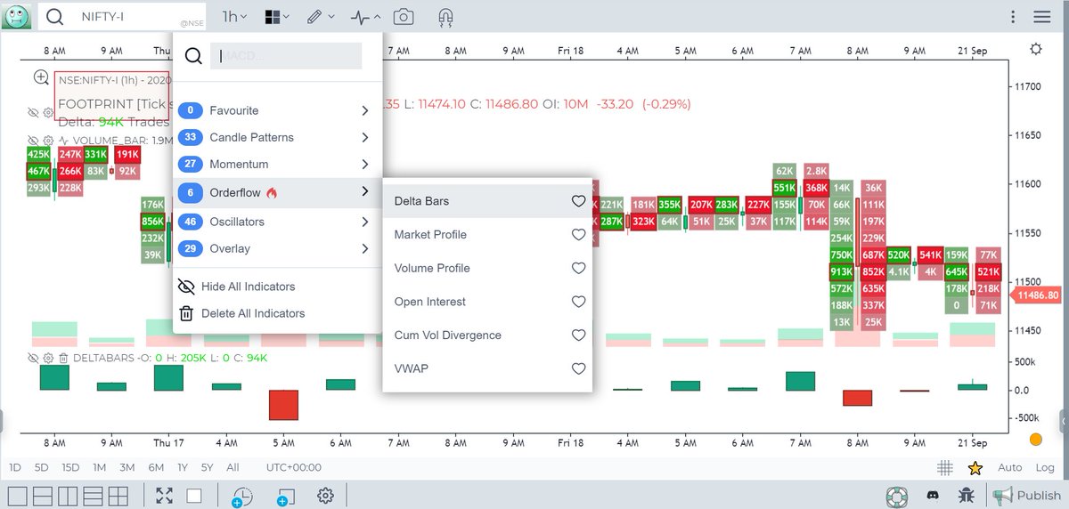1069x509 pixels.
Task: Choose Market Profile from submenu
Action: pyautogui.click(x=487, y=235)
